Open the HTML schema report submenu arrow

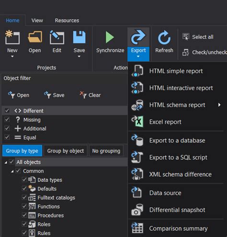[219, 105]
